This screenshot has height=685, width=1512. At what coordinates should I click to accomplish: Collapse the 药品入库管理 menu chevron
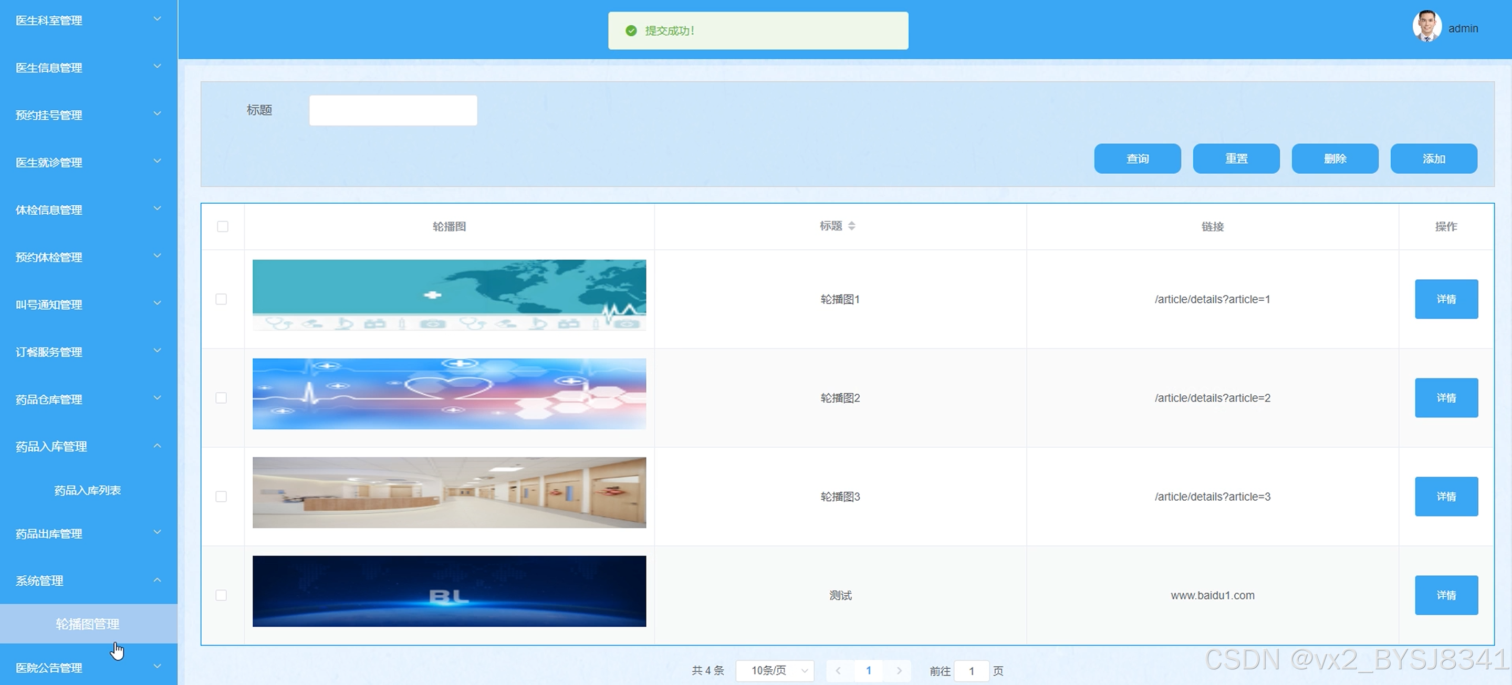[x=158, y=446]
